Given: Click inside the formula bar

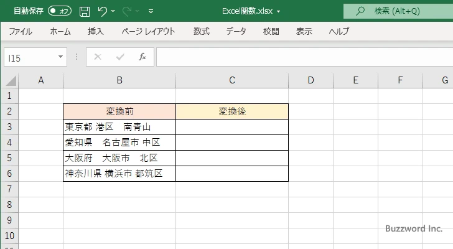Looking at the screenshot, I should pyautogui.click(x=305, y=57).
